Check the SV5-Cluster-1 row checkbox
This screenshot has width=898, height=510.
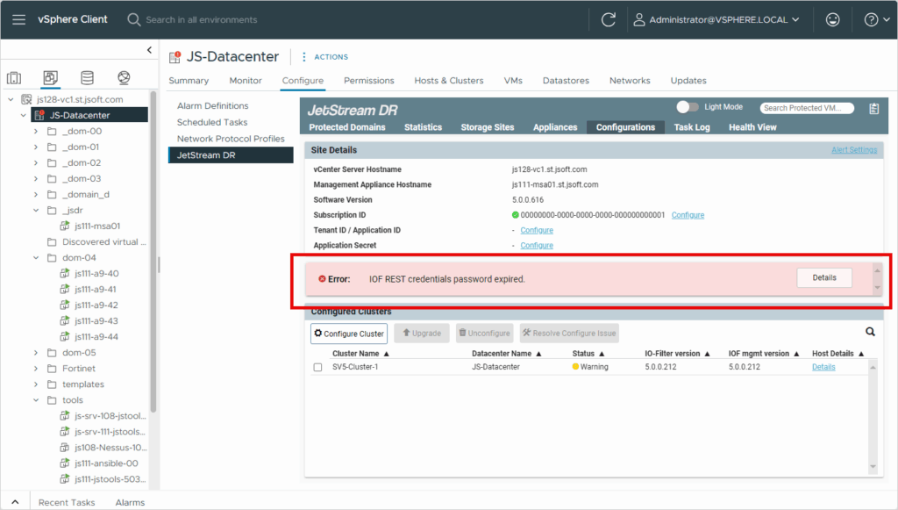pos(317,367)
